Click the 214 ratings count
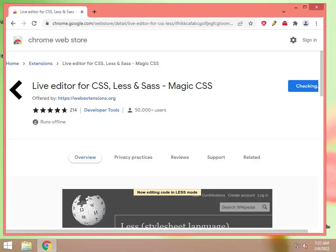The image size is (336, 252). click(x=73, y=110)
